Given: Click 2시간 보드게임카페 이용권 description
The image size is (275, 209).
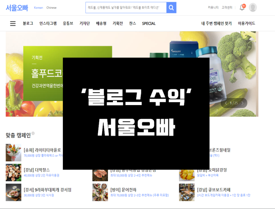Looking at the screenshot, I should click(x=224, y=195).
